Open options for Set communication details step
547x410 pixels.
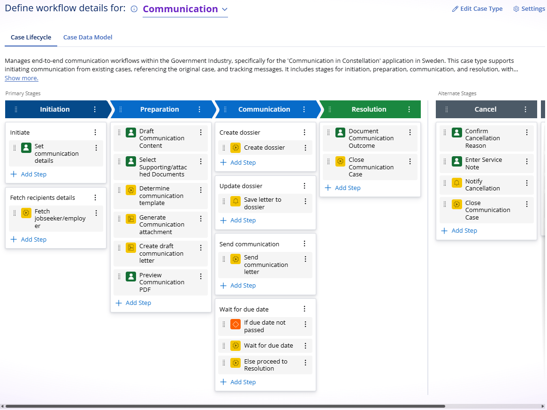coord(96,148)
